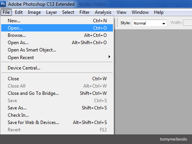Image resolution: width=192 pixels, height=144 pixels.
Task: Open the Style dropdown showing Normal
Action: (x=149, y=23)
